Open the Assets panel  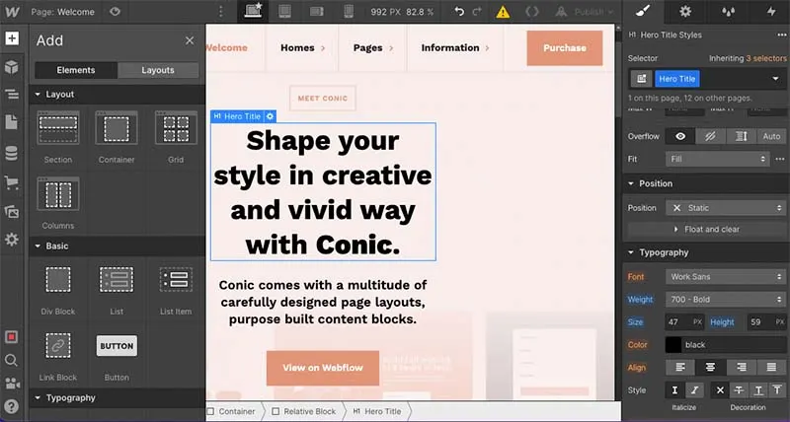coord(12,211)
